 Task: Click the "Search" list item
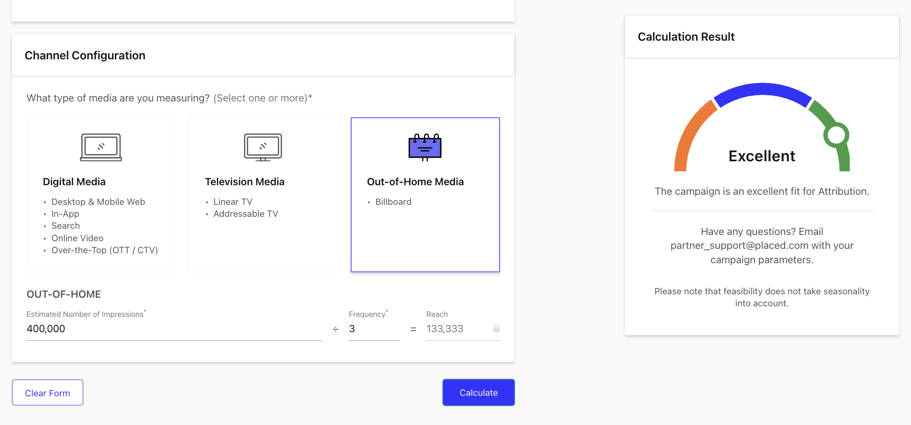click(66, 226)
